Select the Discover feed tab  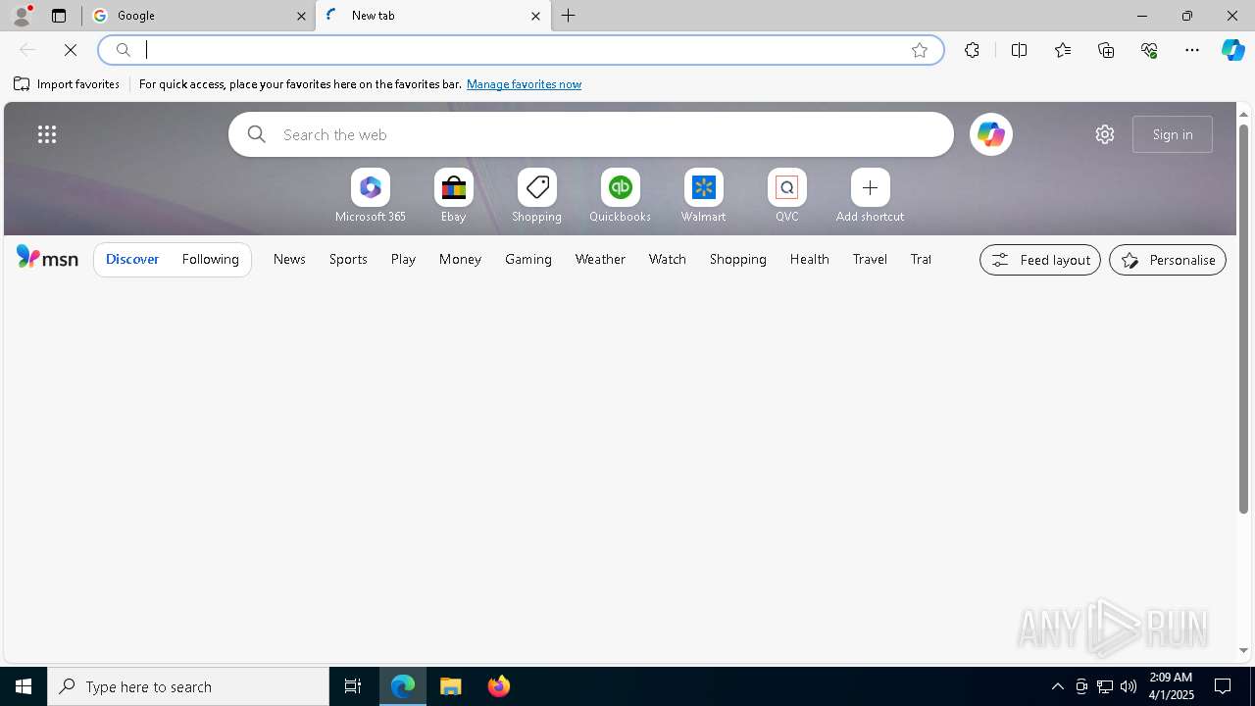pos(132,259)
